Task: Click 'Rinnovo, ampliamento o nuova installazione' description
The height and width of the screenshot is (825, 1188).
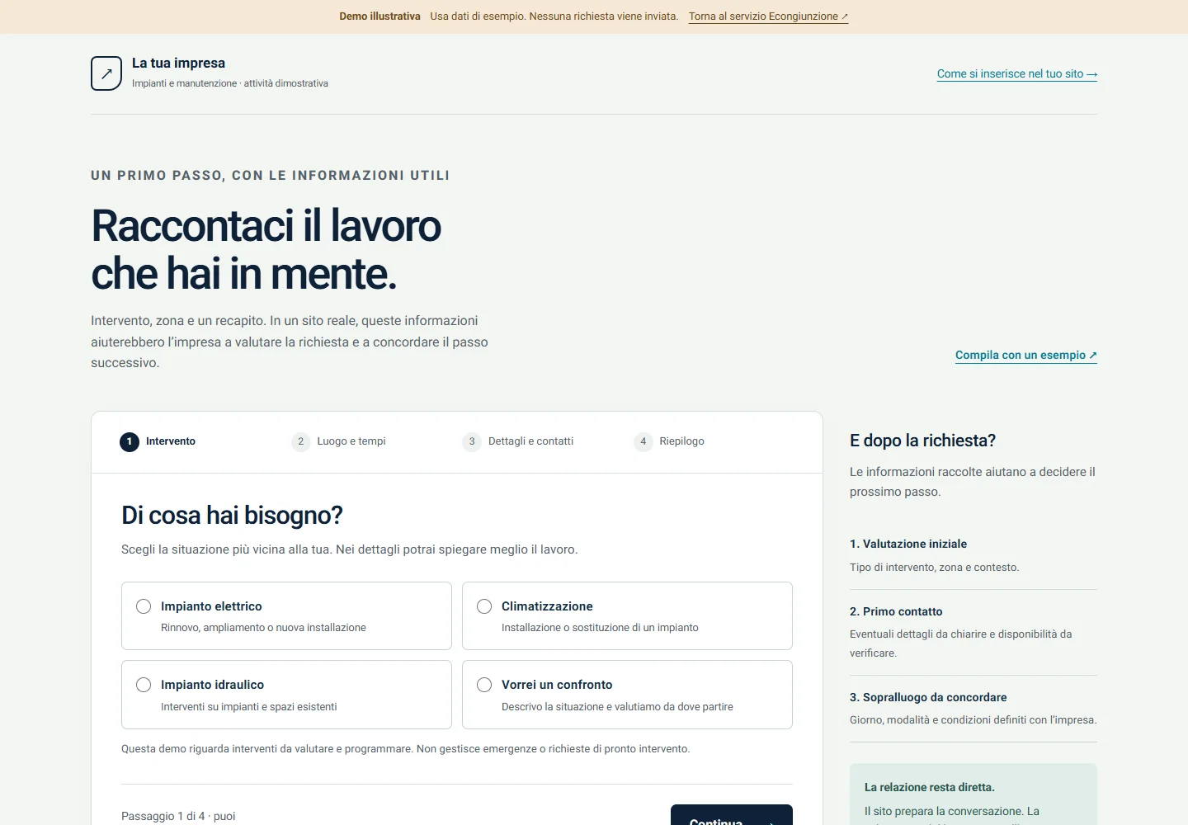Action: point(263,628)
